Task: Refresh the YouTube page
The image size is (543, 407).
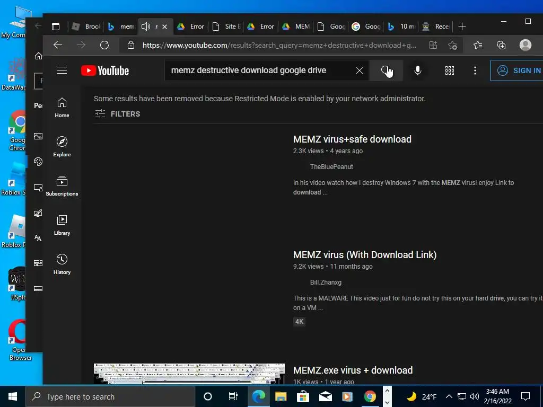Action: pos(104,45)
